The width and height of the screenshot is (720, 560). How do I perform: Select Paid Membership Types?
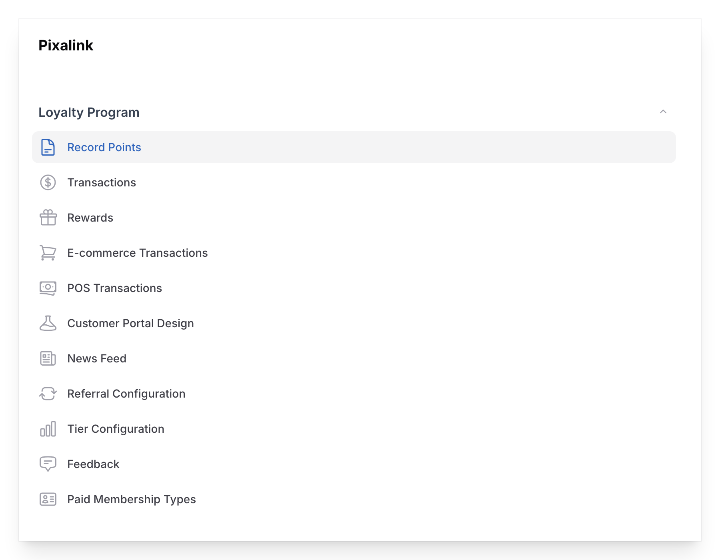pyautogui.click(x=132, y=499)
